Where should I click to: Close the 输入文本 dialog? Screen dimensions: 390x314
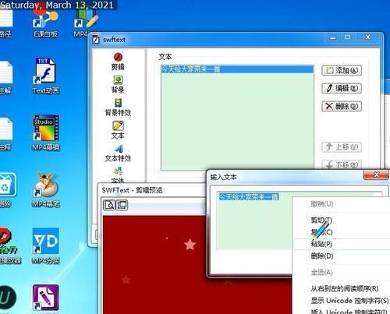coord(376,175)
